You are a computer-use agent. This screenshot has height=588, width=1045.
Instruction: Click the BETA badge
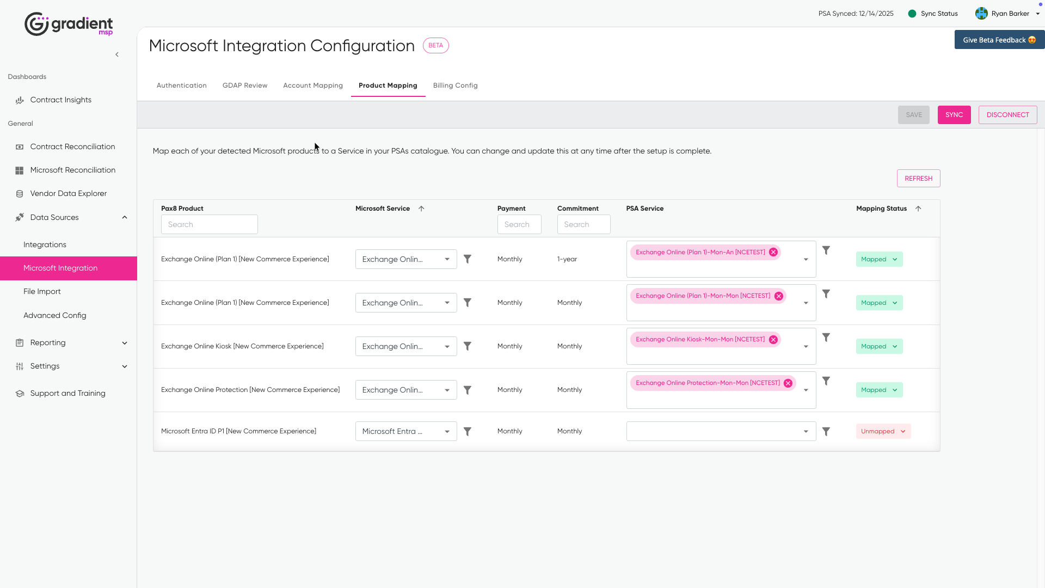tap(436, 46)
